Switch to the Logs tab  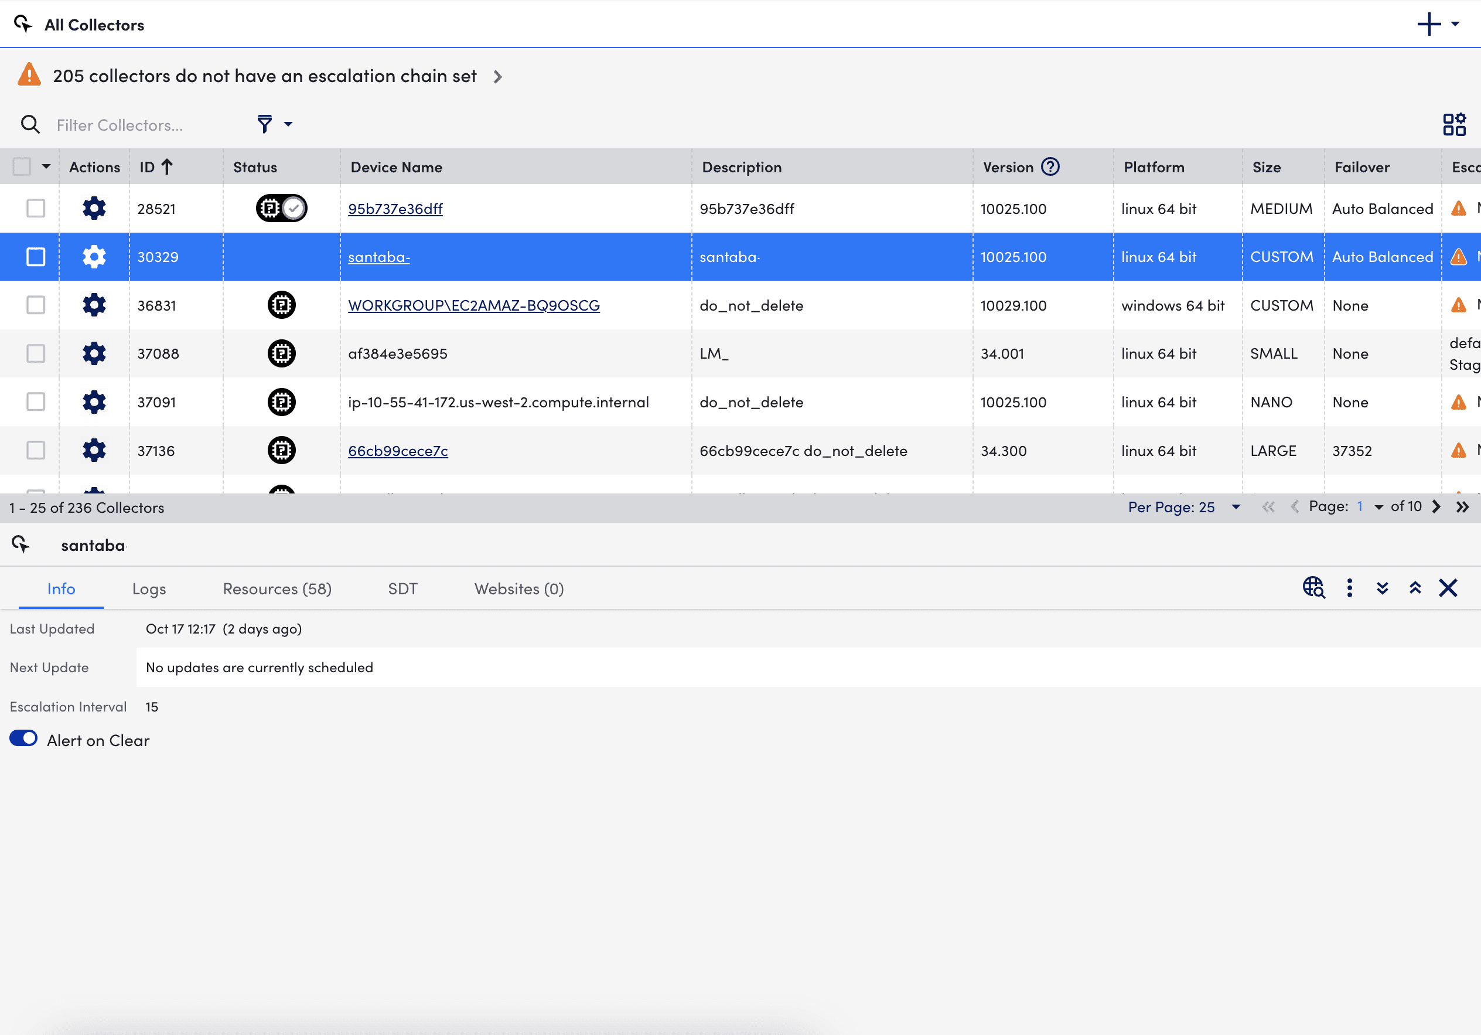tap(149, 588)
